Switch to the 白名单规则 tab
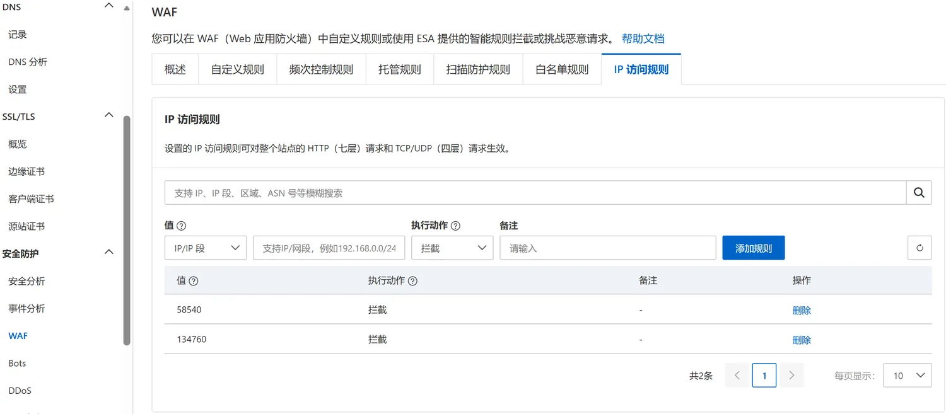Screen dimensions: 946x414 click(562, 69)
